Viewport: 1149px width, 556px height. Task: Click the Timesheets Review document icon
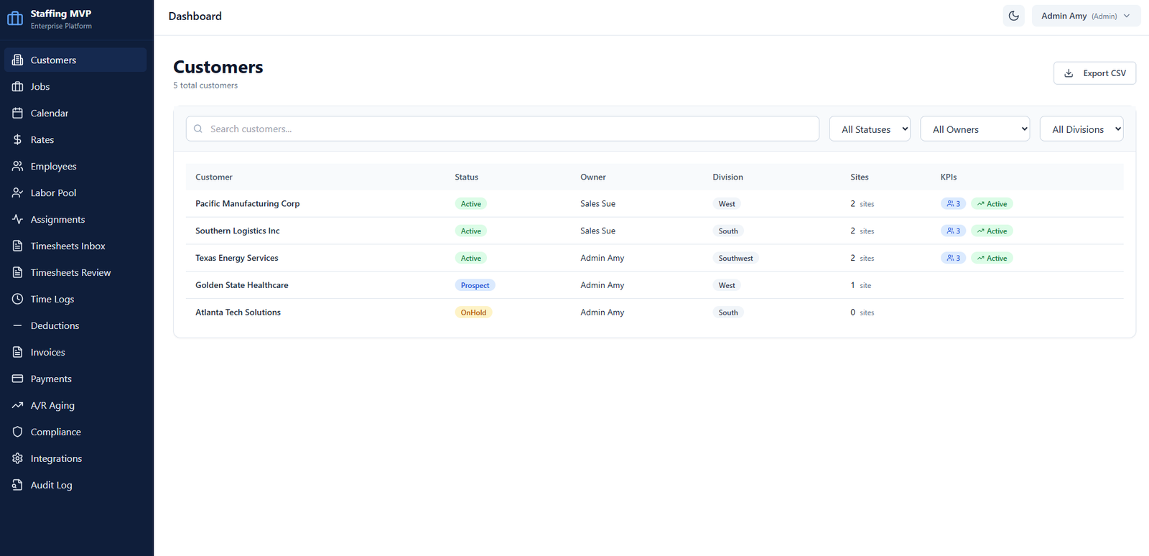pyautogui.click(x=18, y=272)
